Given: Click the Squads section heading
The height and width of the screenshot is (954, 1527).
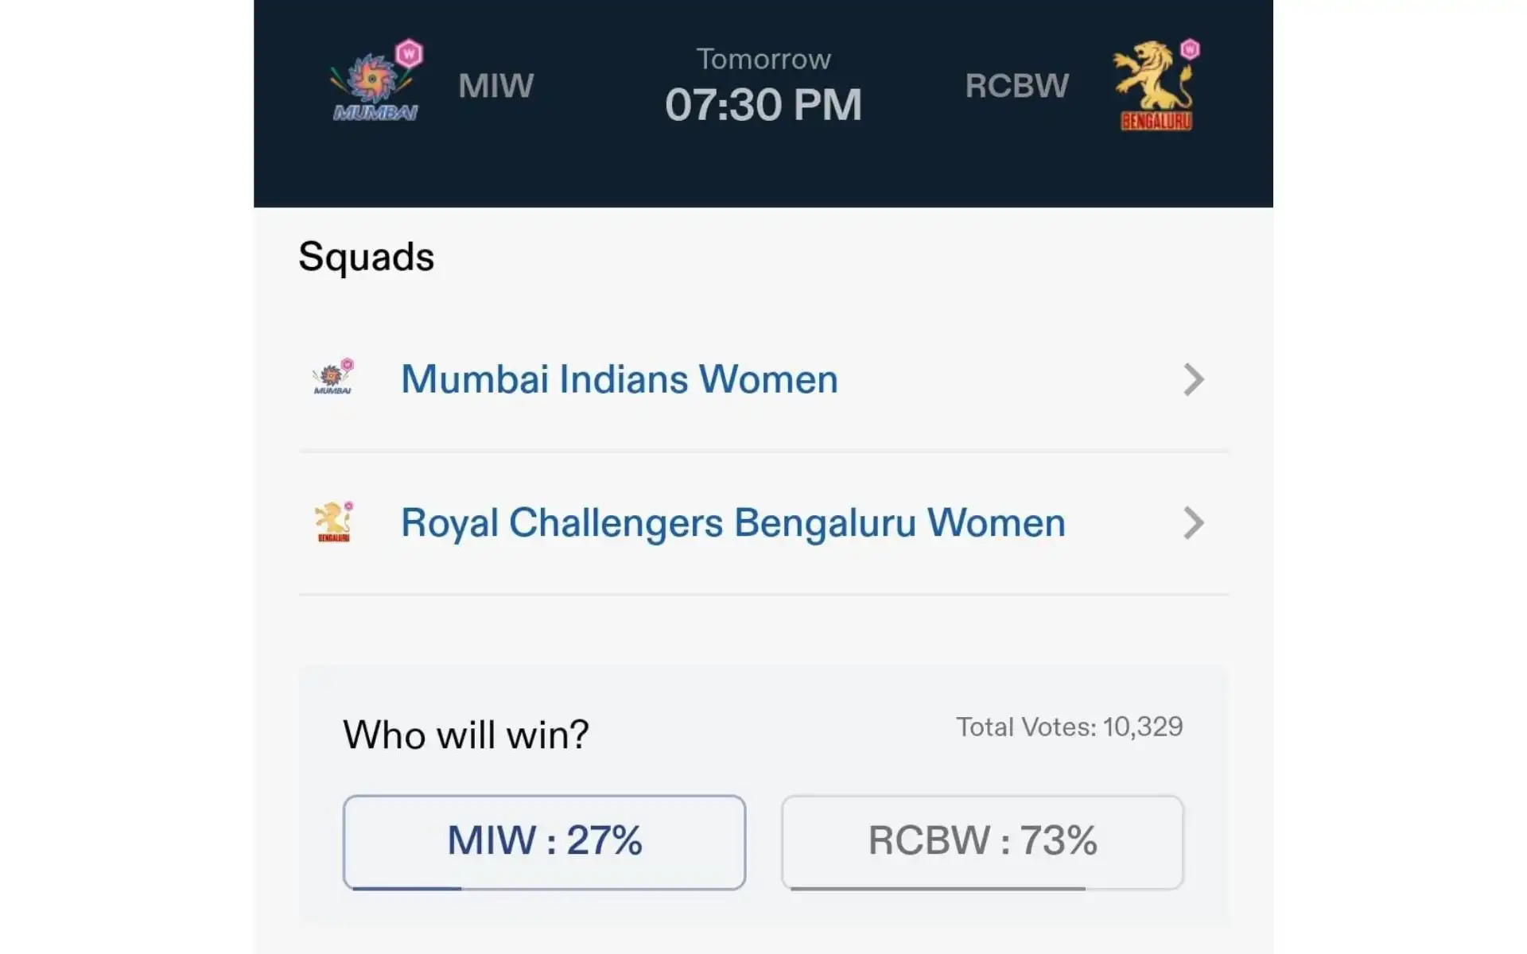Looking at the screenshot, I should tap(366, 257).
